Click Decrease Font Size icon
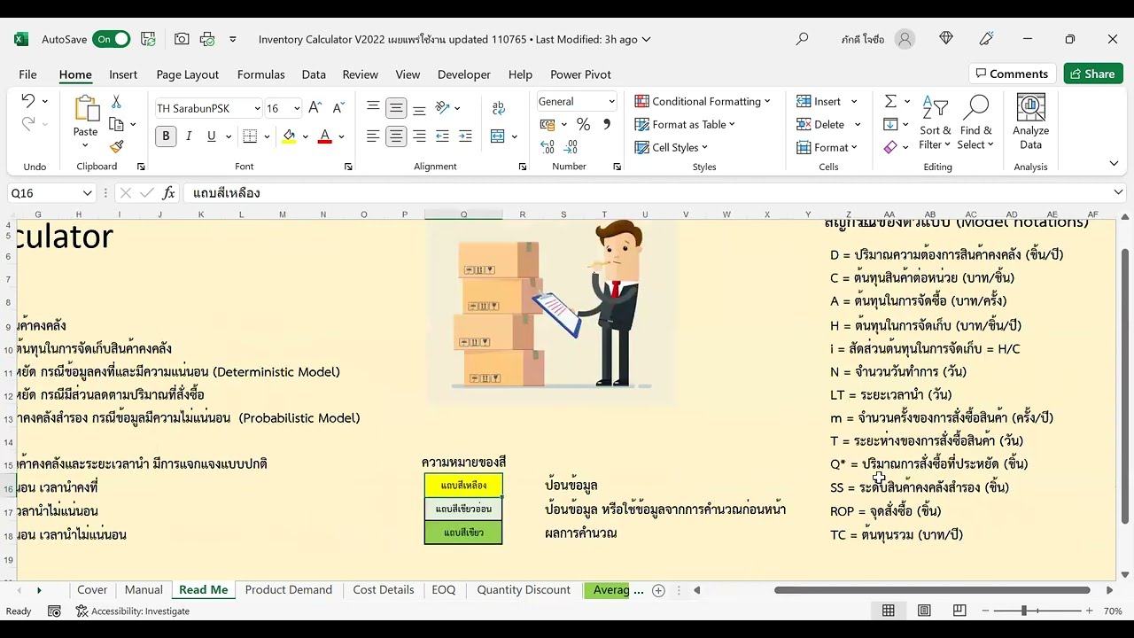Screen dimensions: 1134x638 (338, 108)
